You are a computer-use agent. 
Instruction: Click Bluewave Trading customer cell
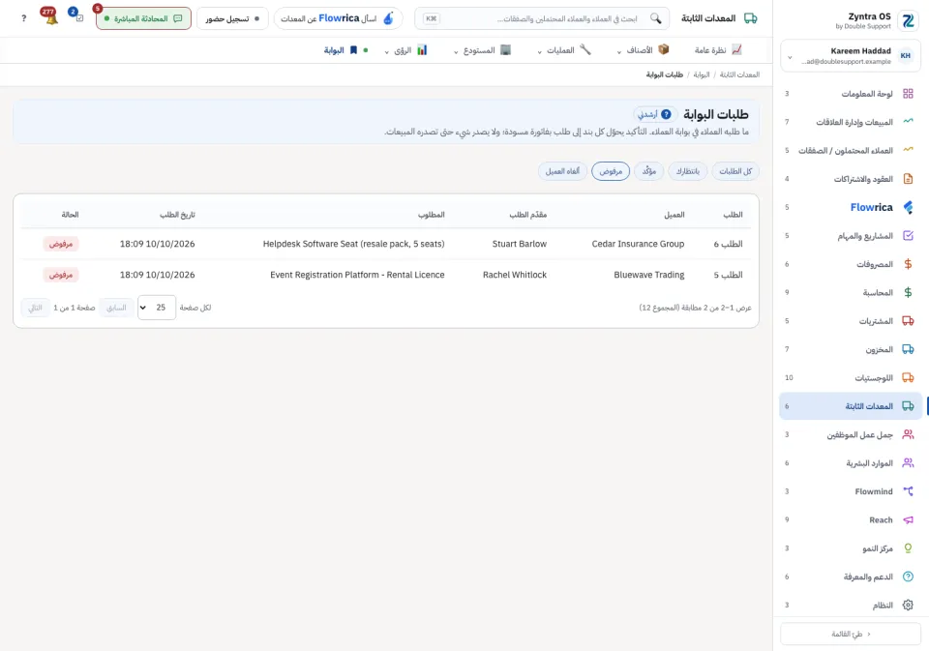point(648,275)
